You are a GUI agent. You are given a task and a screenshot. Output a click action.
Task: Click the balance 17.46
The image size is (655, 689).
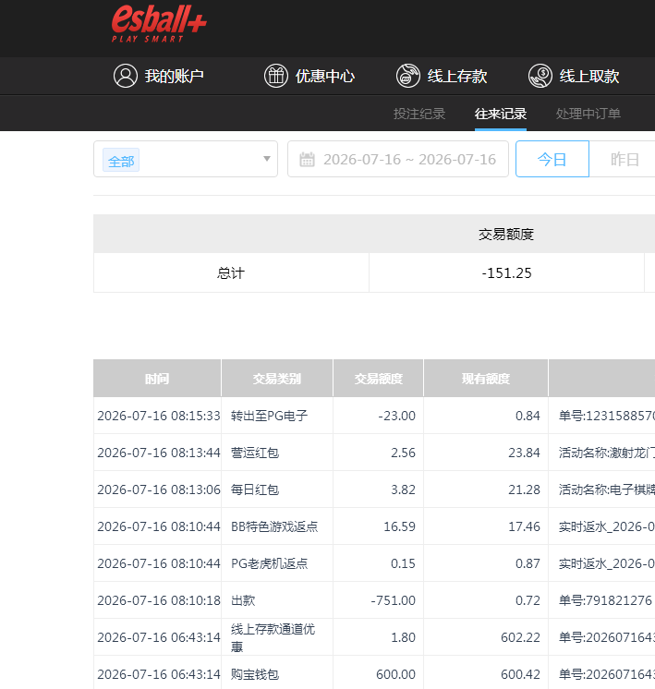[x=524, y=526]
